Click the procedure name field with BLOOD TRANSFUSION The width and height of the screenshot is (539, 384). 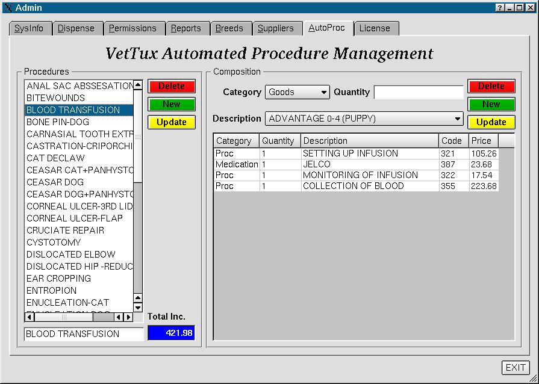pos(84,334)
